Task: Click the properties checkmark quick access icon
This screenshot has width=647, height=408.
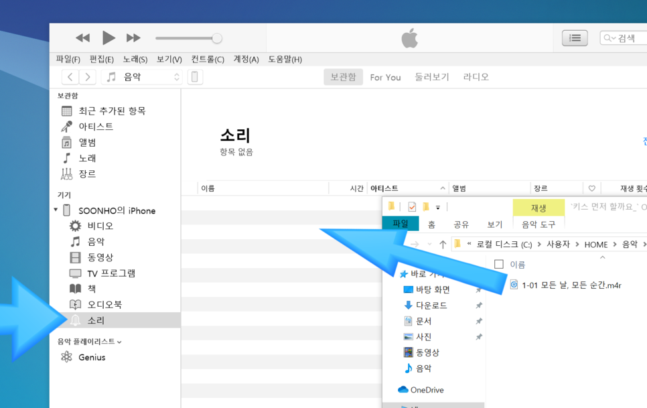Action: [412, 207]
